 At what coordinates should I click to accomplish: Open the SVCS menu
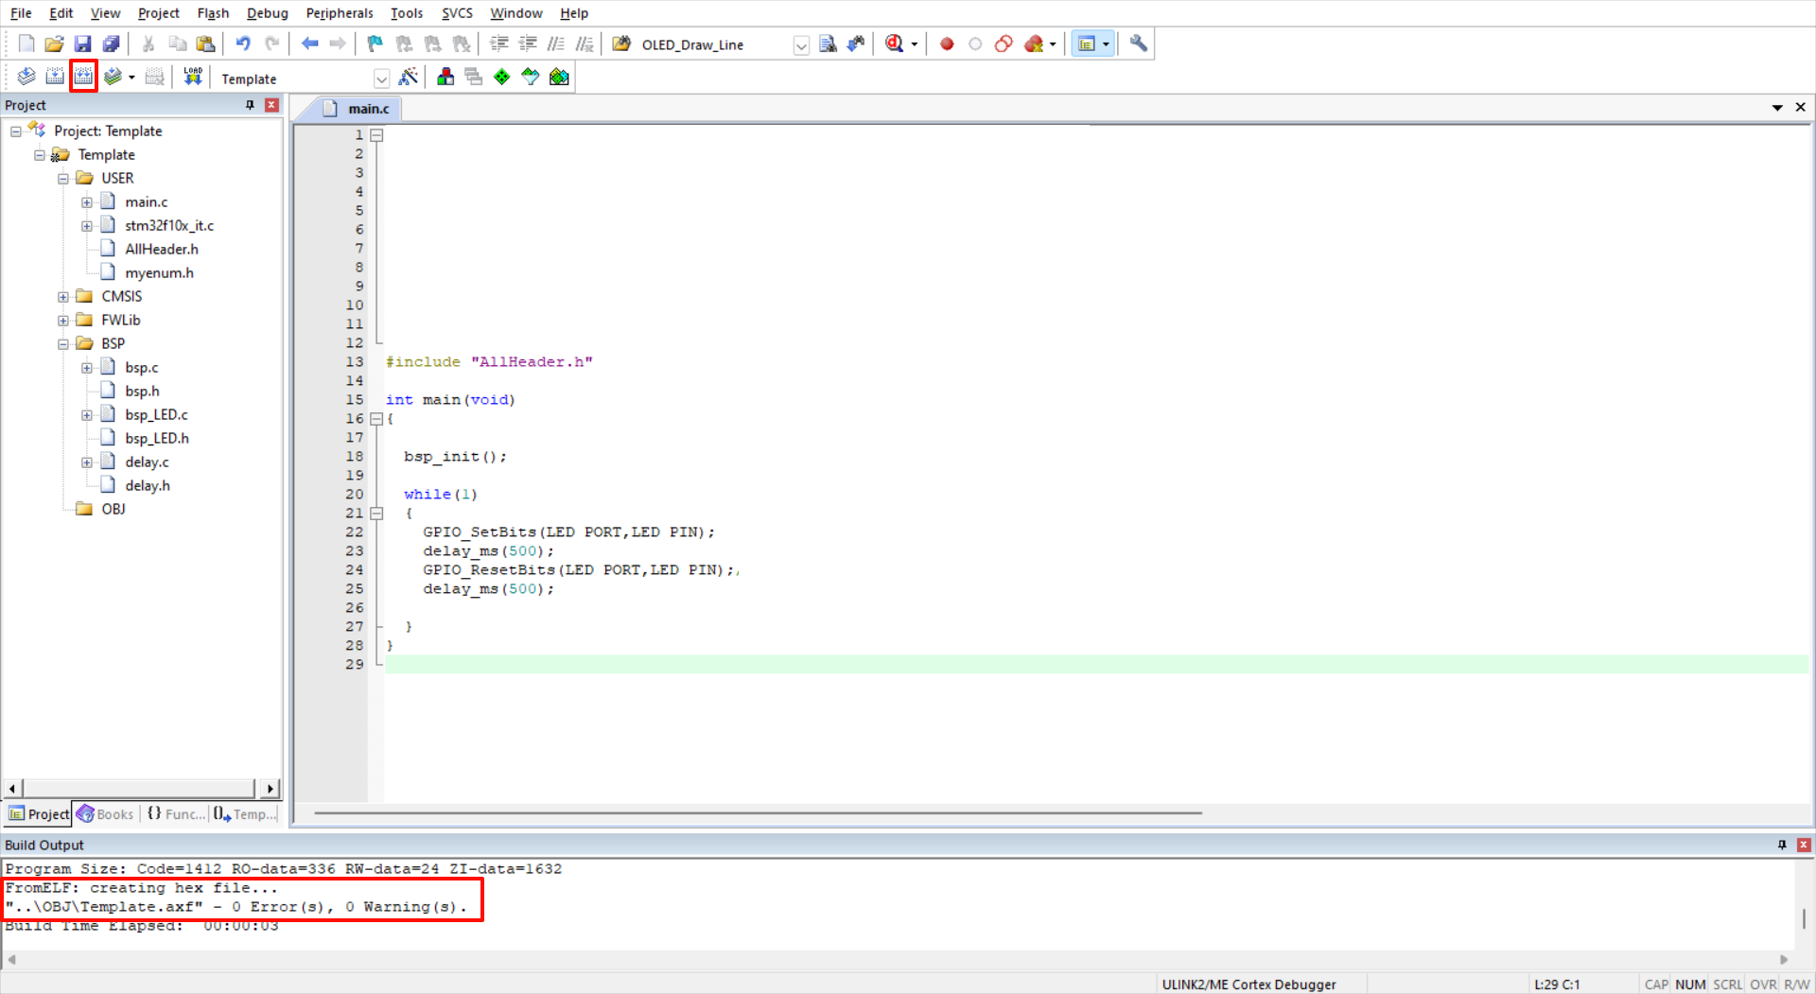coord(457,13)
